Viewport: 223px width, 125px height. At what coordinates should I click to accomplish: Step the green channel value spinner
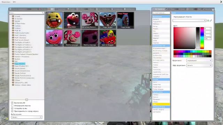(x=210, y=32)
